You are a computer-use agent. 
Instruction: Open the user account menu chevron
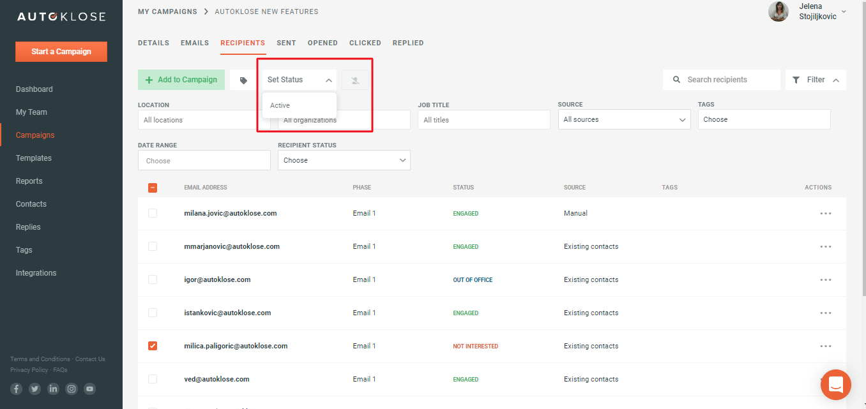[x=844, y=11]
